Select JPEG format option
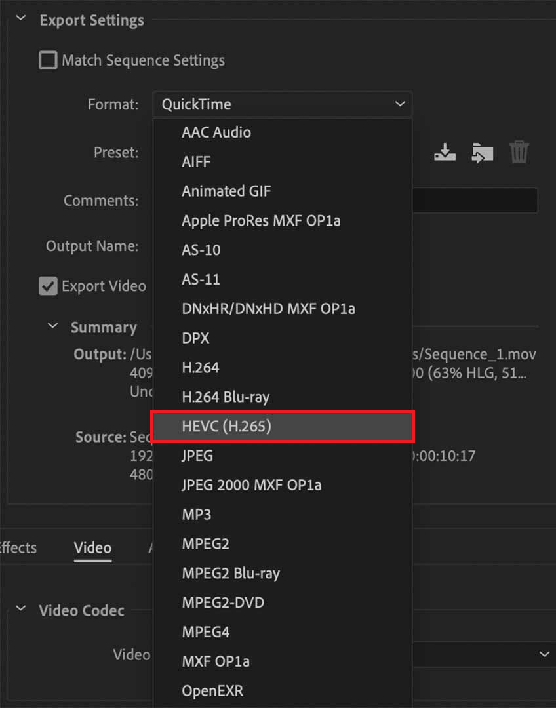Viewport: 556px width, 708px height. tap(283, 455)
